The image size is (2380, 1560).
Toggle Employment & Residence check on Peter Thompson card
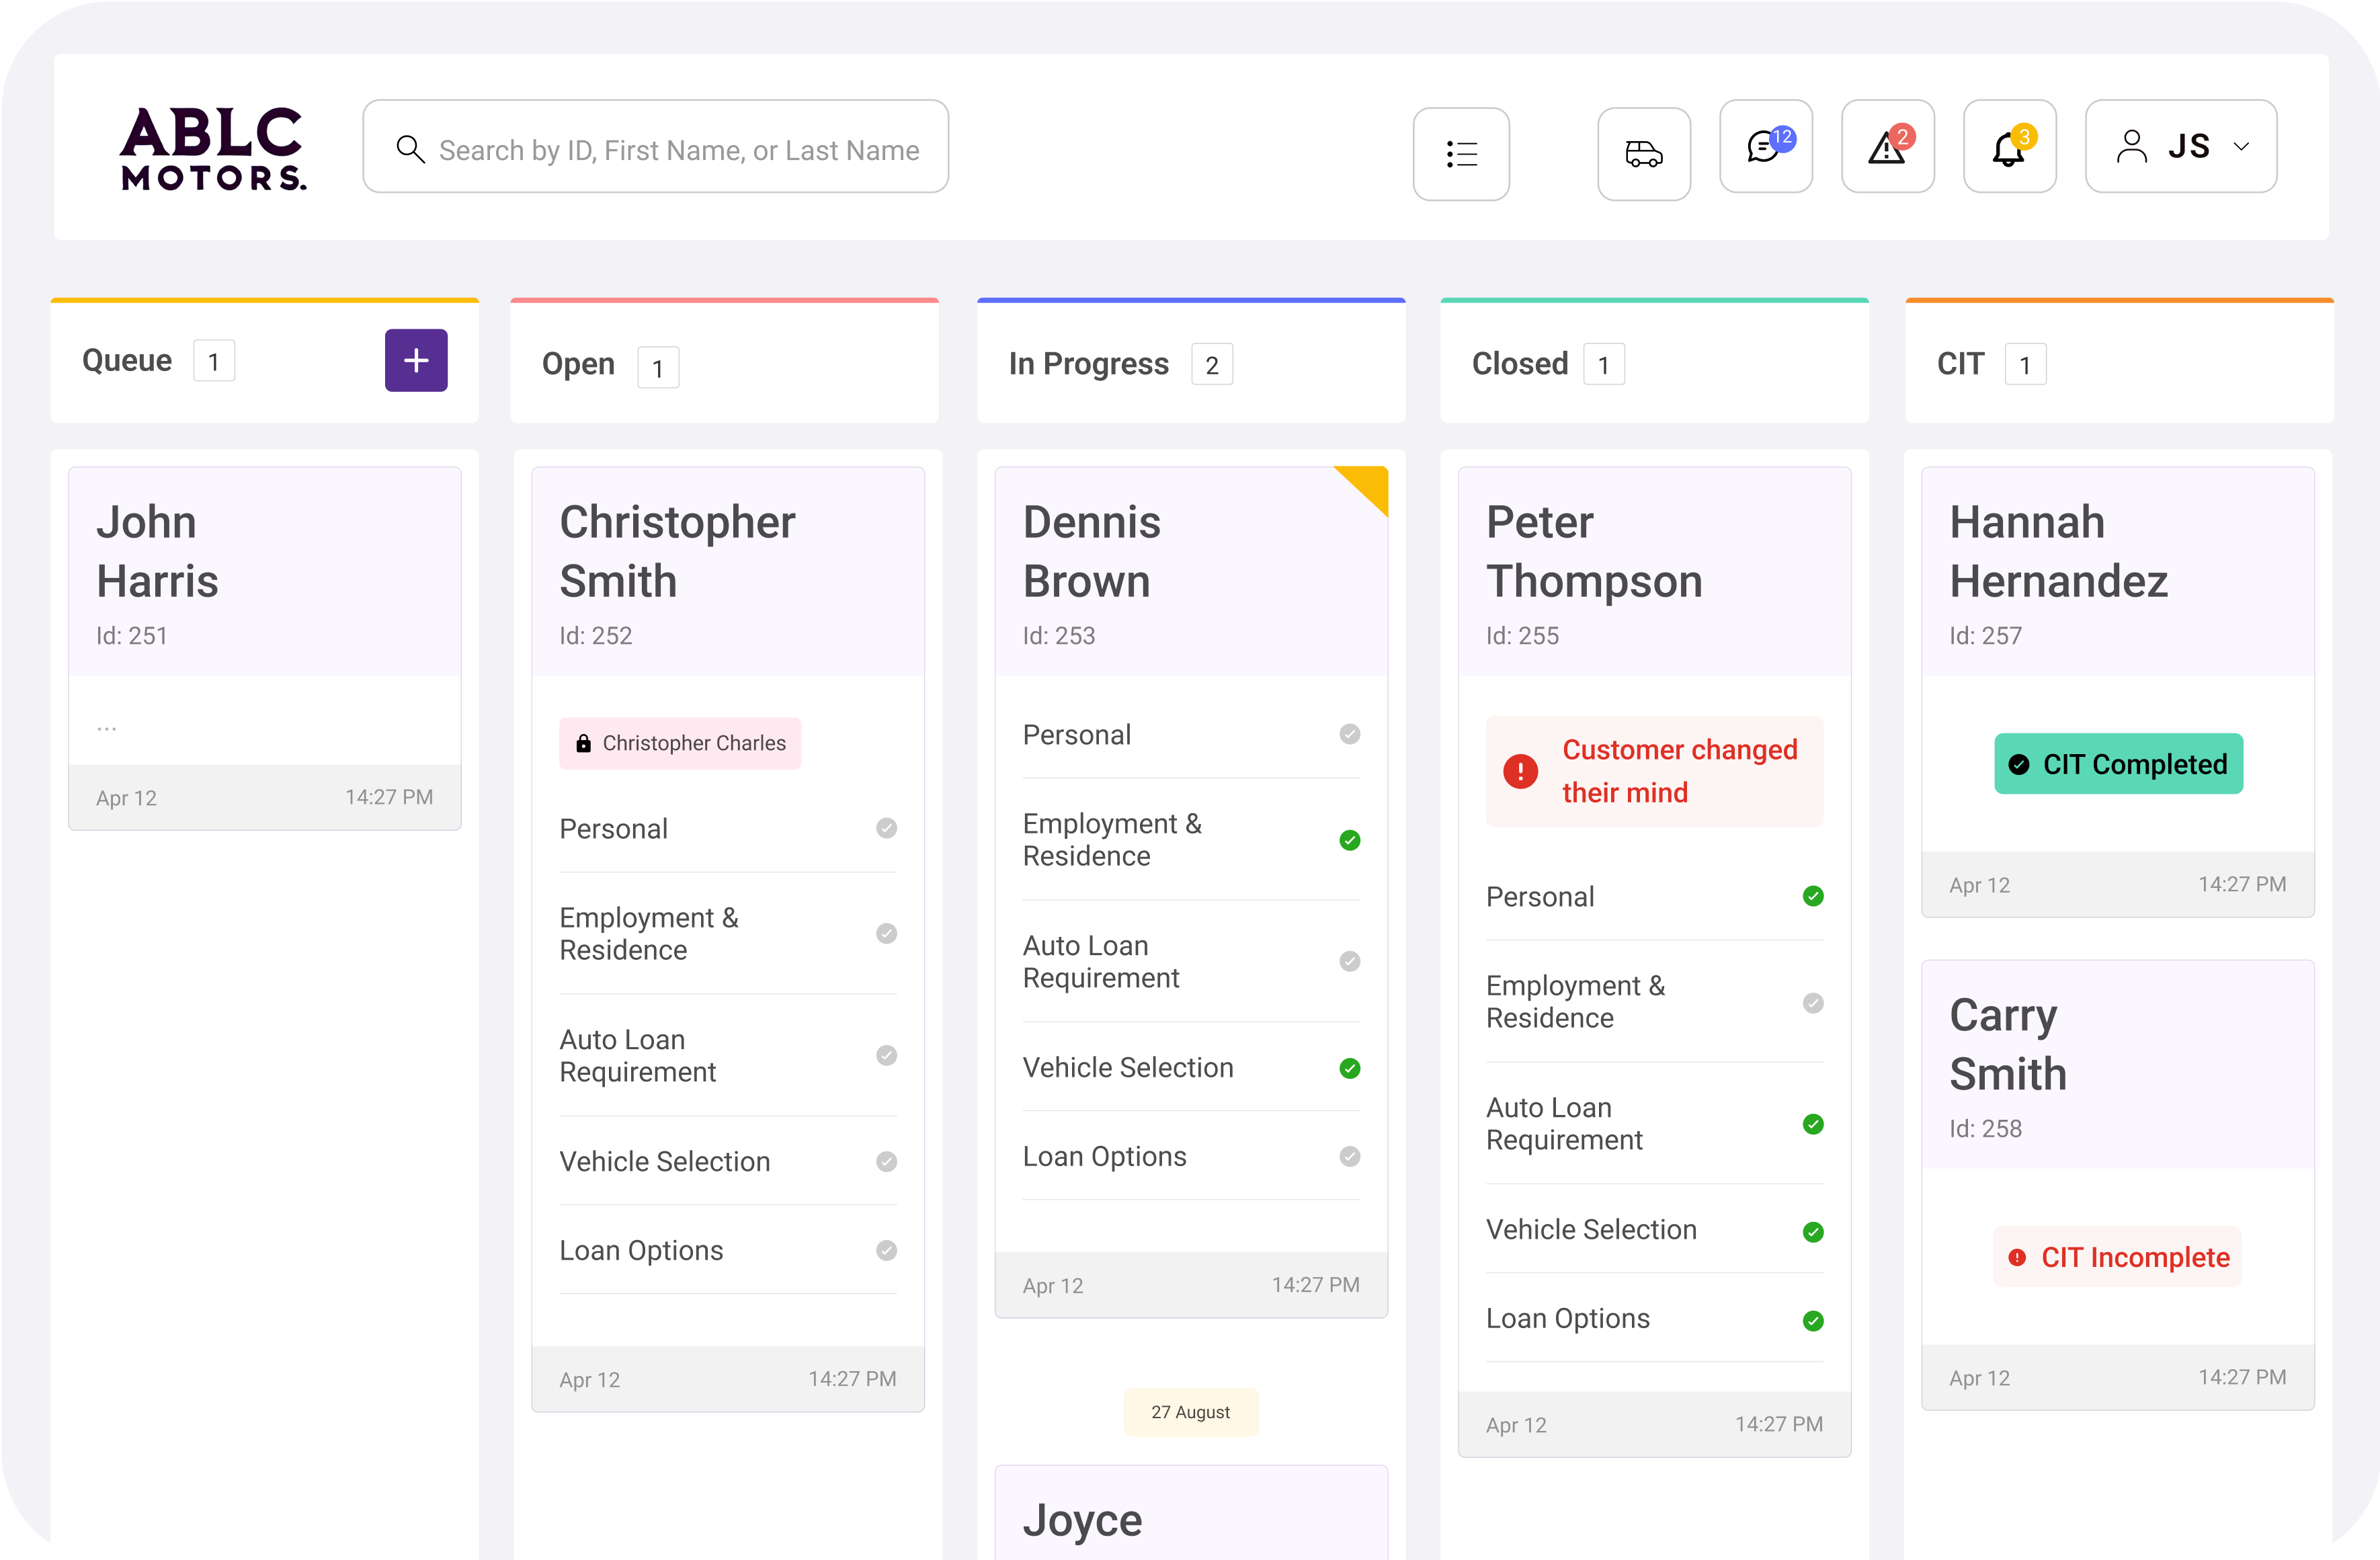(1812, 1002)
